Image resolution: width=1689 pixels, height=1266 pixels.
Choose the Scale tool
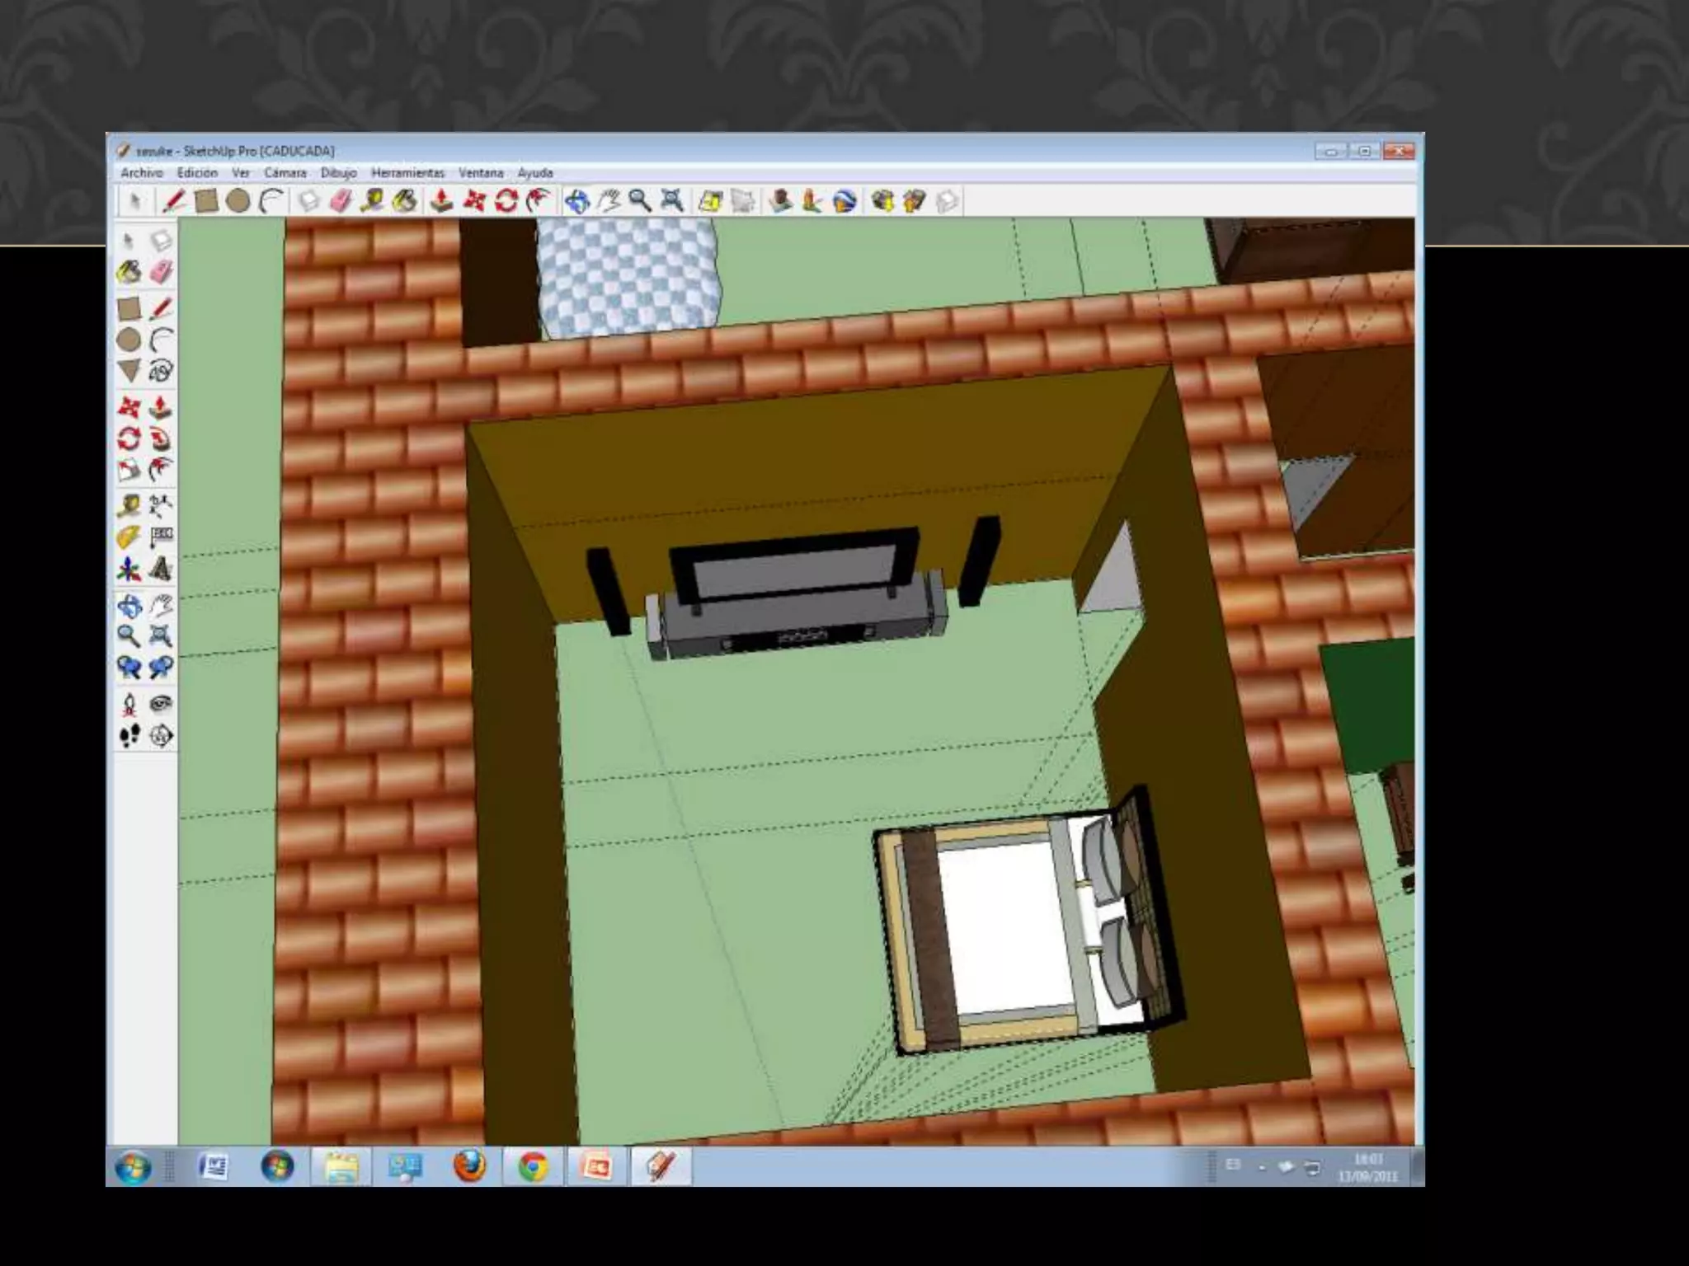[129, 470]
